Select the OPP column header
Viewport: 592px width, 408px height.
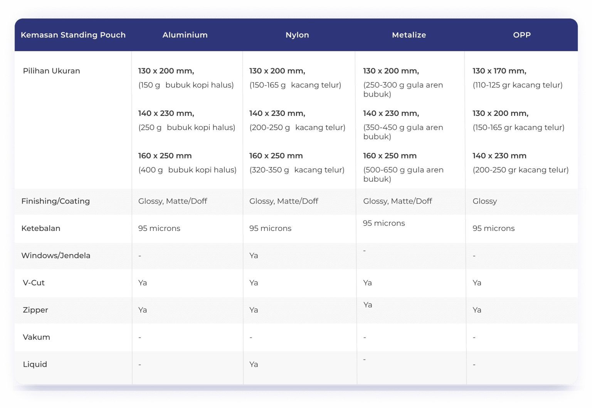coord(522,35)
